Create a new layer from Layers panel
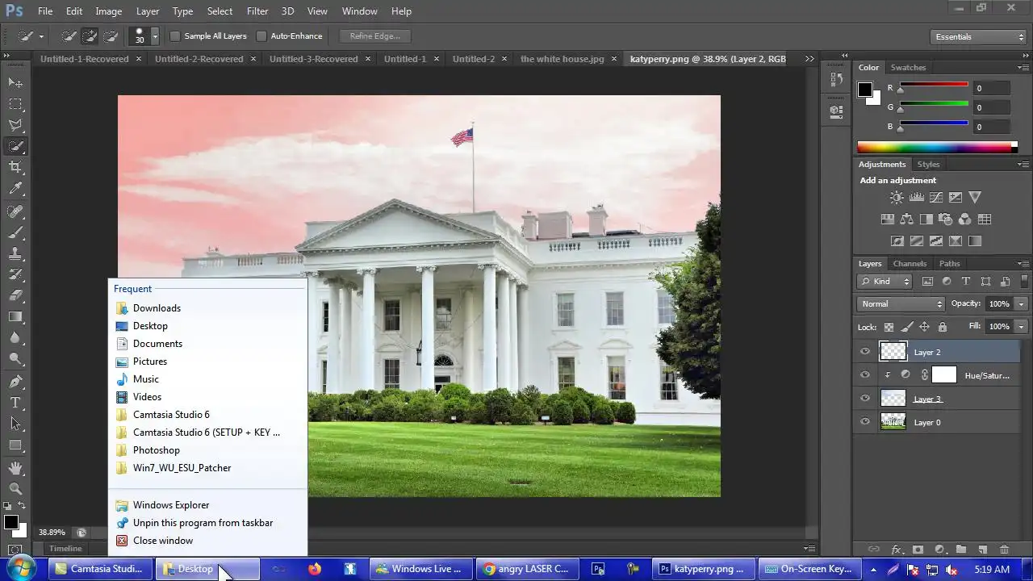 [x=982, y=550]
